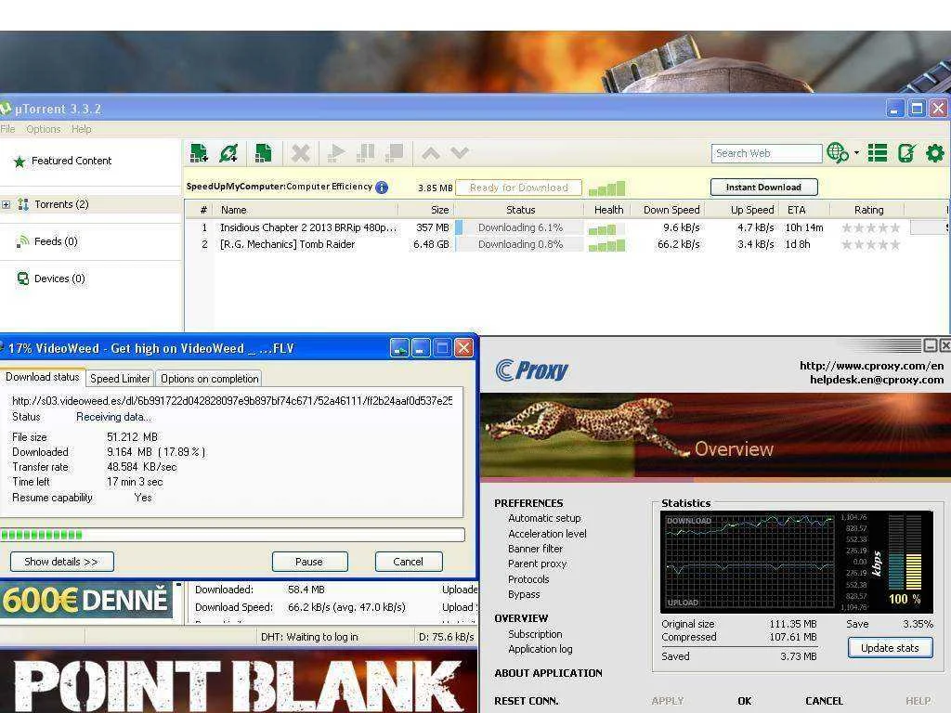
Task: Select Devices (0) in sidebar
Action: click(x=59, y=279)
